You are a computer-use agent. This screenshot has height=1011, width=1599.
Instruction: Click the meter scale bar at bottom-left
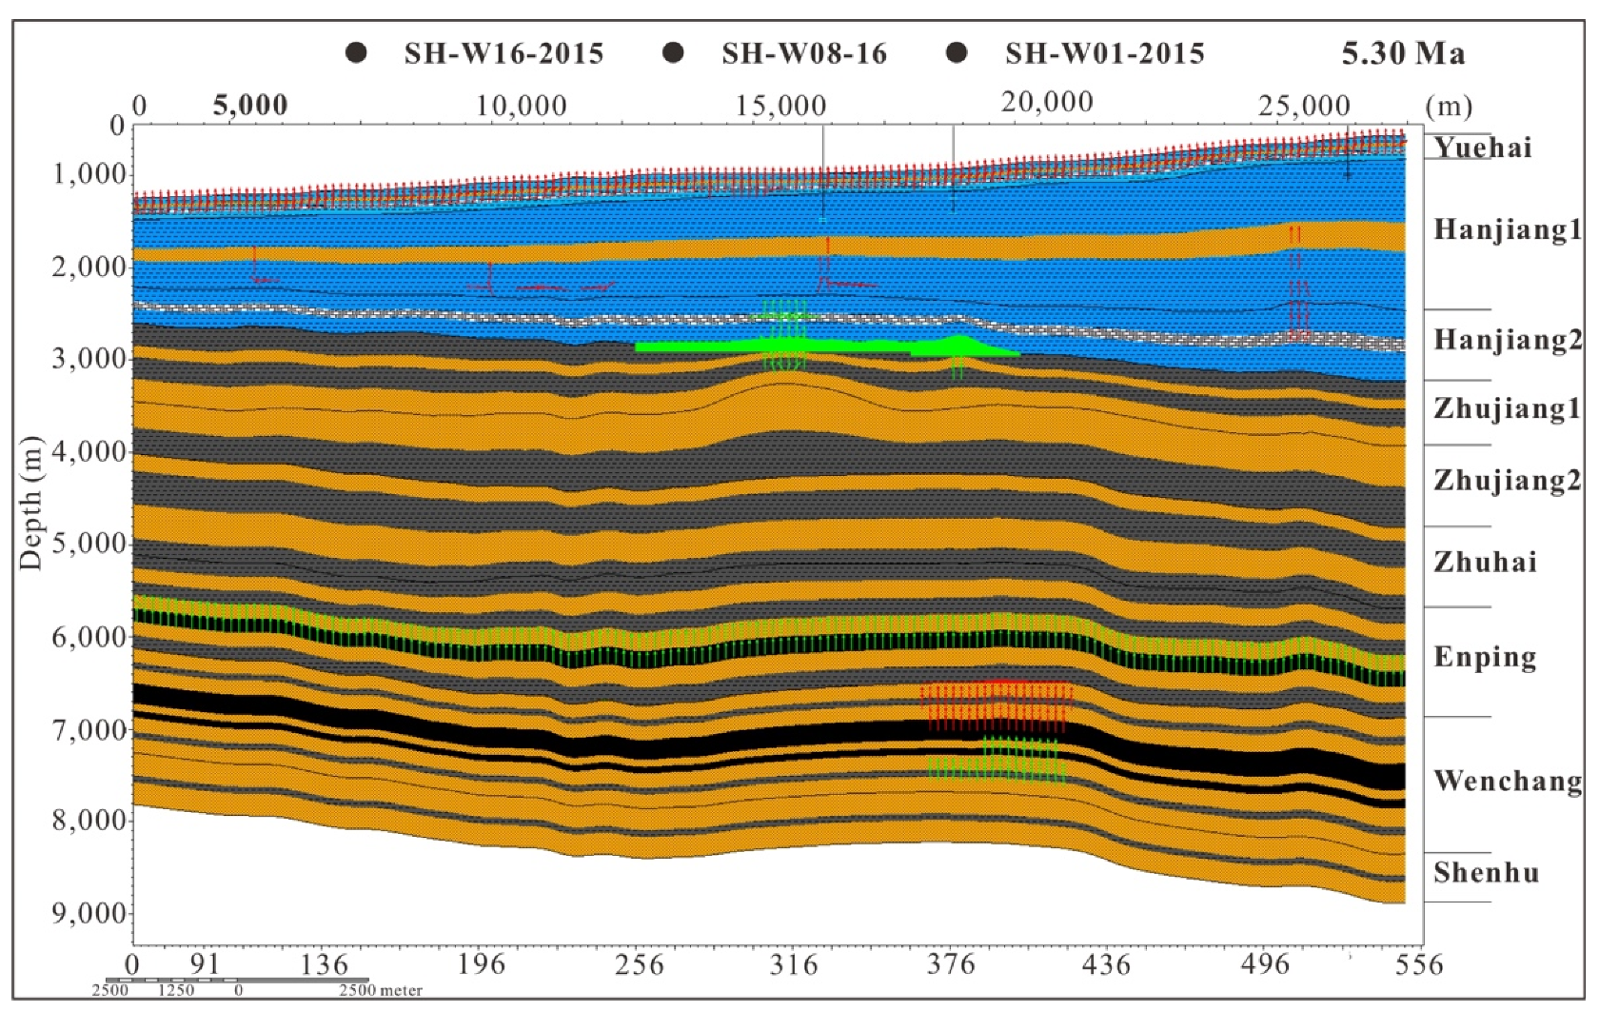coord(236,980)
